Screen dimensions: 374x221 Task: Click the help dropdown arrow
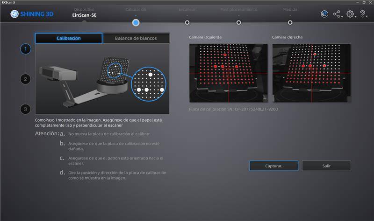(x=367, y=17)
